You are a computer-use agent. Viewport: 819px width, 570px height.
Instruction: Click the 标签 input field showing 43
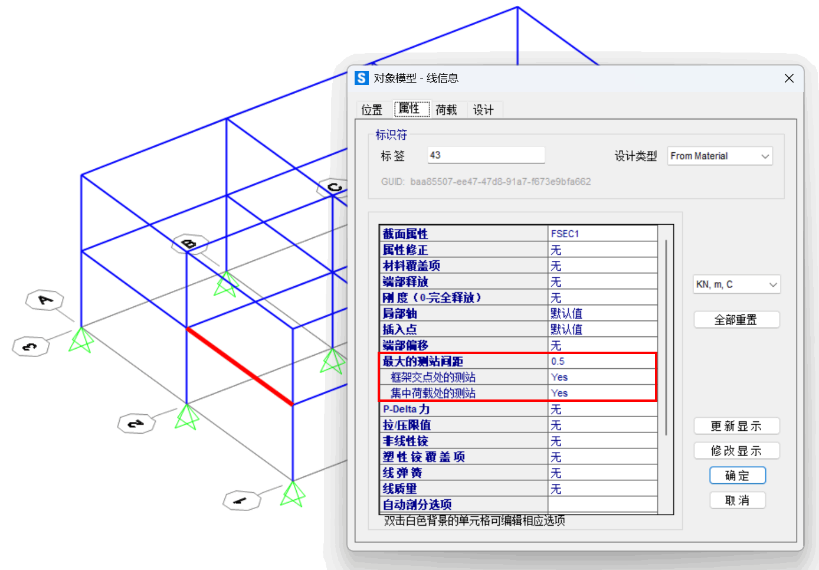click(486, 155)
